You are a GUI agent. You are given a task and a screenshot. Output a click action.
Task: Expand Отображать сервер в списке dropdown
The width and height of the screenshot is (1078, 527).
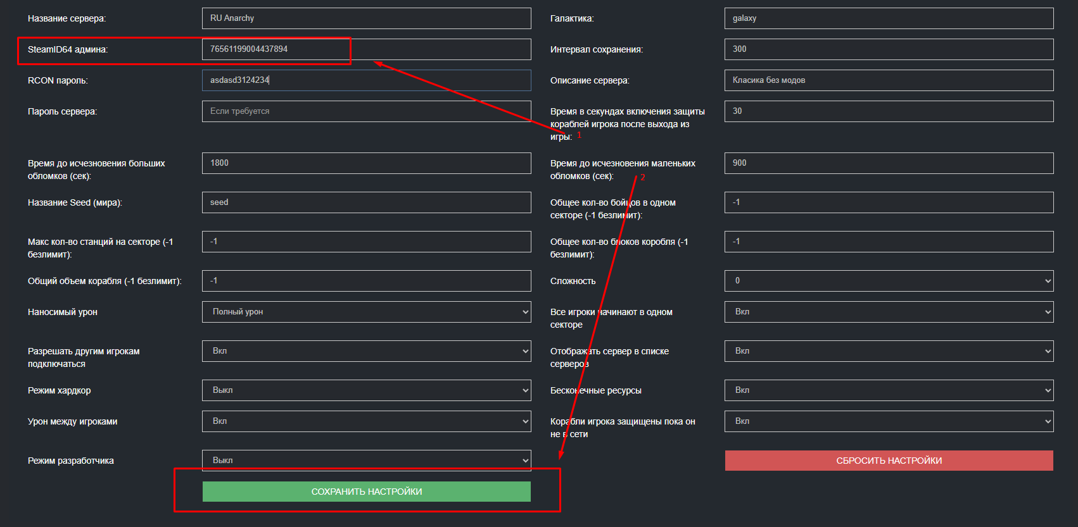click(x=889, y=351)
